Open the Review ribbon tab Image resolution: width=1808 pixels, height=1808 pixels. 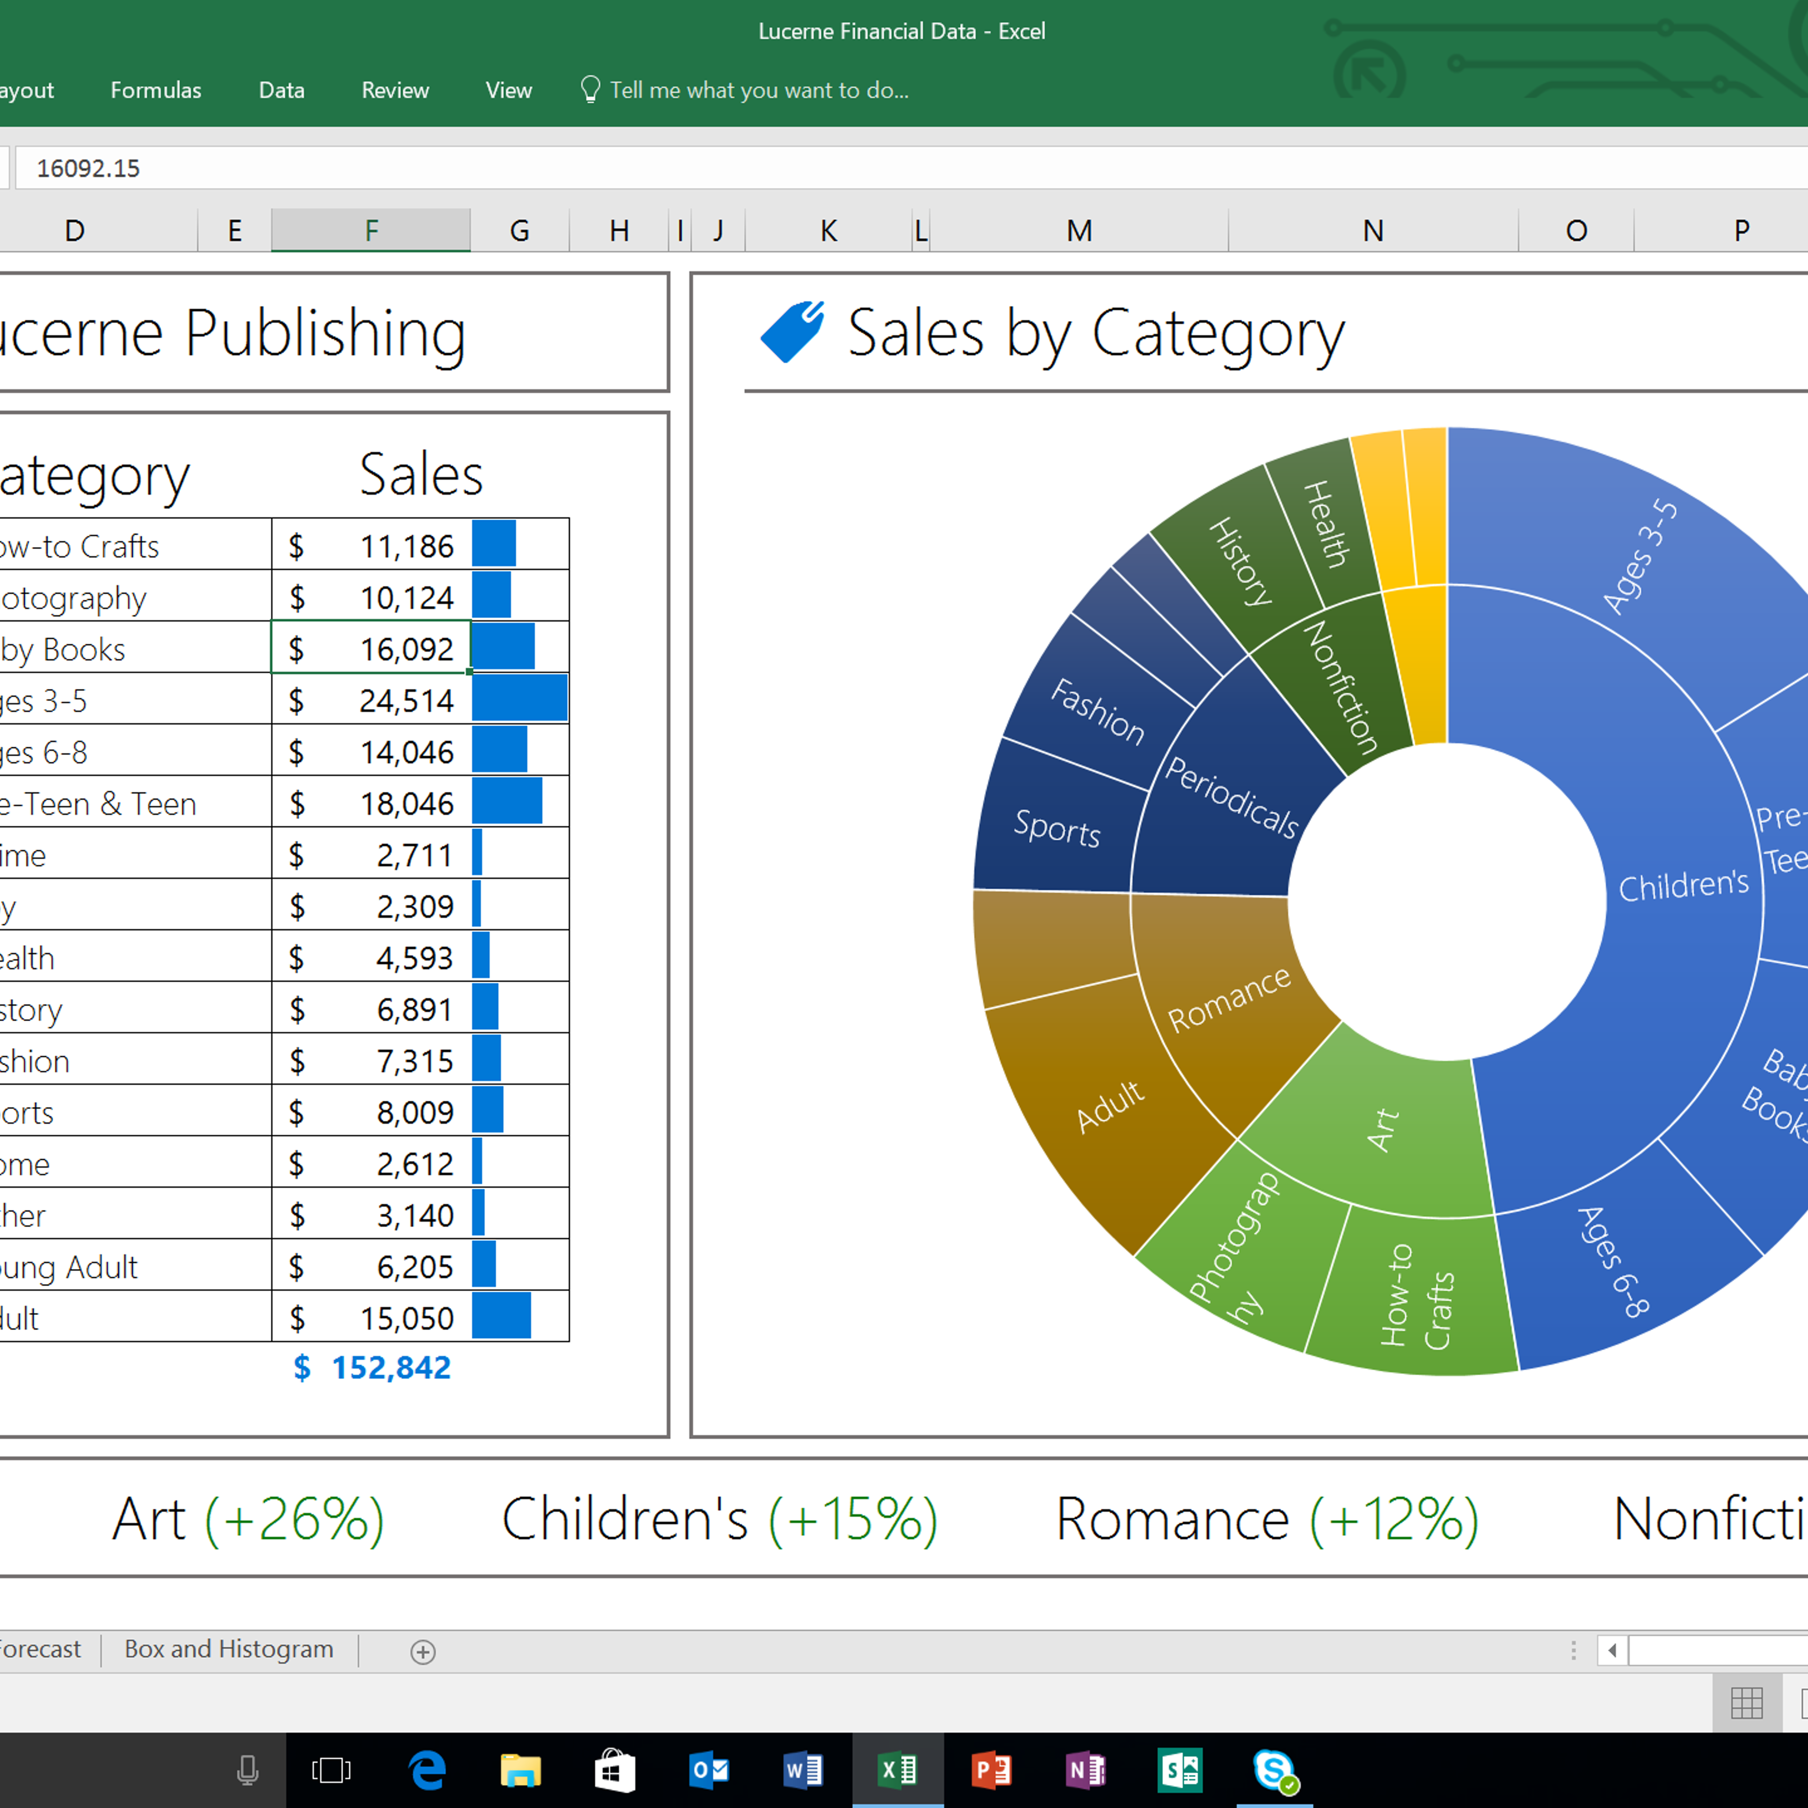click(x=395, y=90)
